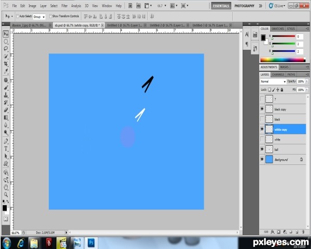Open the File menu

point(15,6)
